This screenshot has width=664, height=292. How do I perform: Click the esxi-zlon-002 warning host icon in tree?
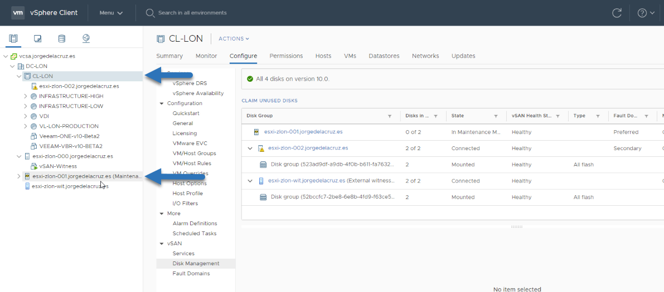[35, 86]
